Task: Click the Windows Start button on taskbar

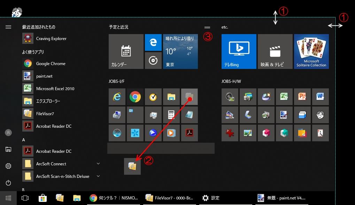Action: tap(8, 198)
